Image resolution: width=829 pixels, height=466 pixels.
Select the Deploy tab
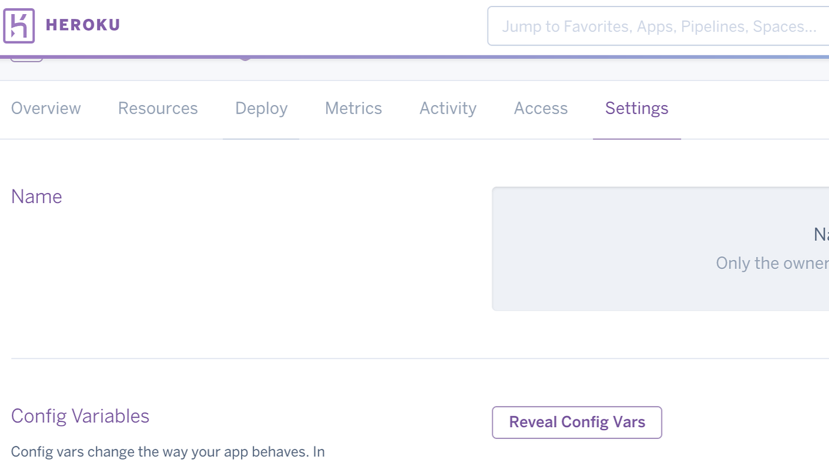click(x=261, y=108)
